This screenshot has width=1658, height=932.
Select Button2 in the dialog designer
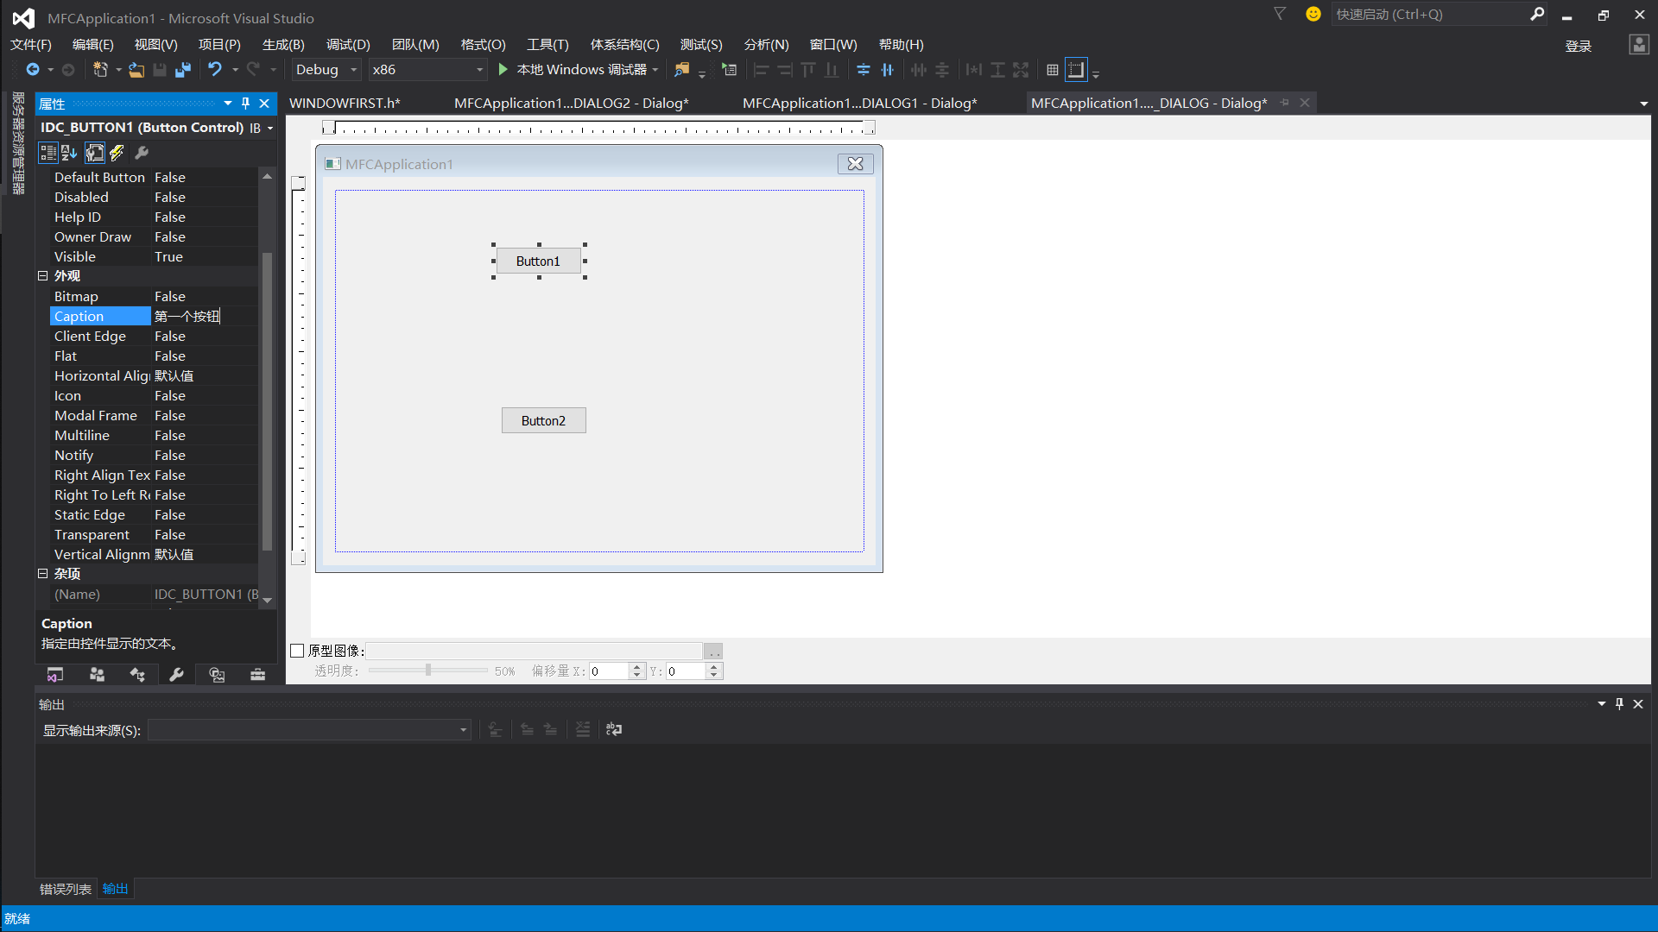tap(543, 421)
